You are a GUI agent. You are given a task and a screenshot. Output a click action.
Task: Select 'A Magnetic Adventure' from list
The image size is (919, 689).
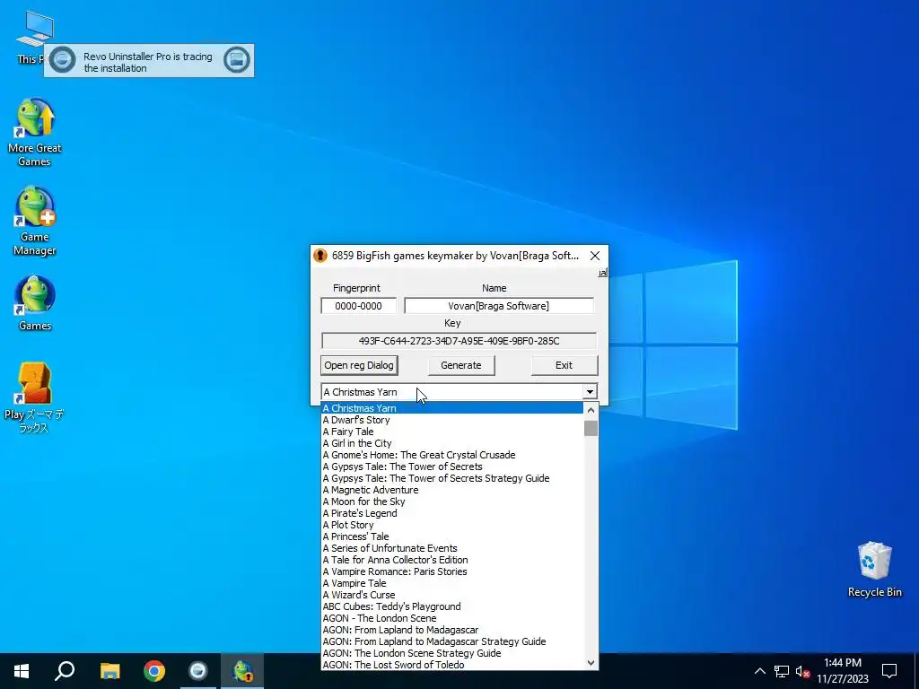coord(452,491)
